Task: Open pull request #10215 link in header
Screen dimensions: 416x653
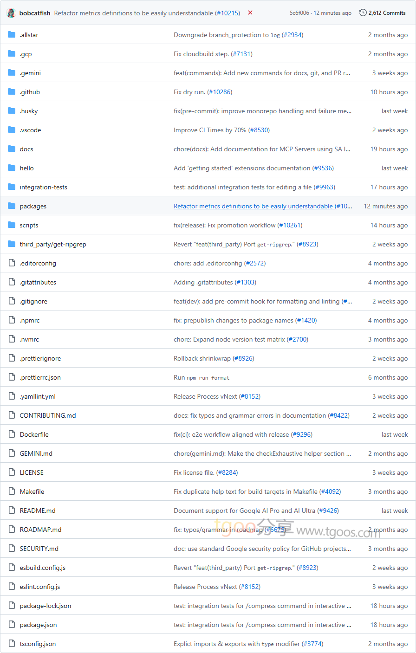Action: pyautogui.click(x=227, y=13)
